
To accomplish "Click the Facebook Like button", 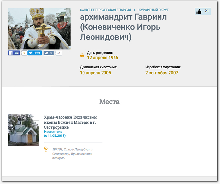I will point(14,53).
